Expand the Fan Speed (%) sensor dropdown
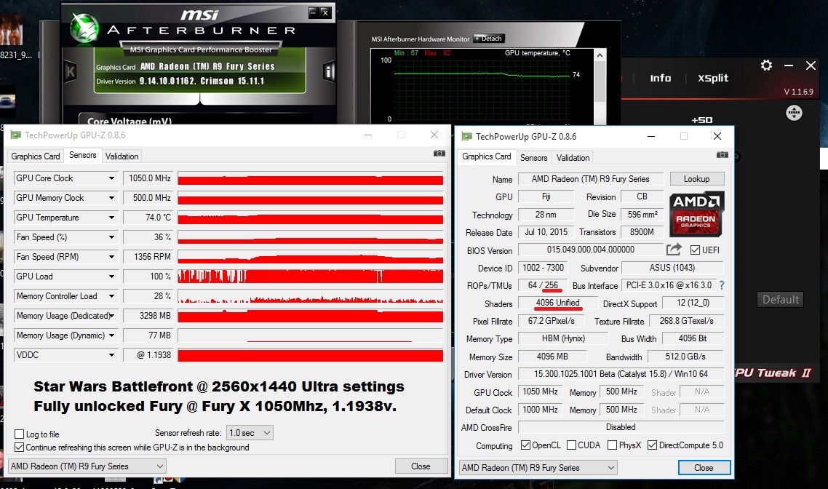The image size is (828, 489). click(111, 237)
